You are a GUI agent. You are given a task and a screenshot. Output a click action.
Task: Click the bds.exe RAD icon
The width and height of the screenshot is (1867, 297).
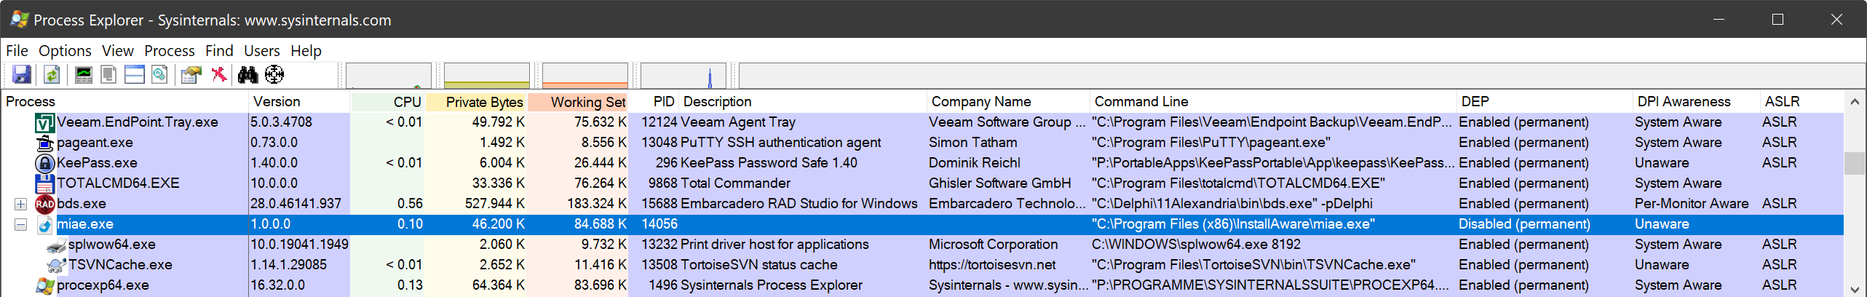point(45,204)
